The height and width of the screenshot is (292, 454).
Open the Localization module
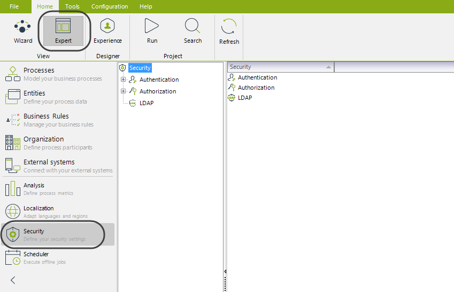click(58, 211)
